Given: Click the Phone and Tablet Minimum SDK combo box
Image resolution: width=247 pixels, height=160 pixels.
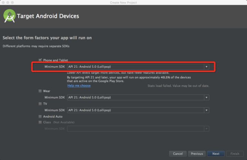Looking at the screenshot, I should click(138, 67).
